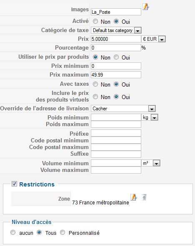
Task: Open the EUR currency dropdown
Action: tap(153, 39)
